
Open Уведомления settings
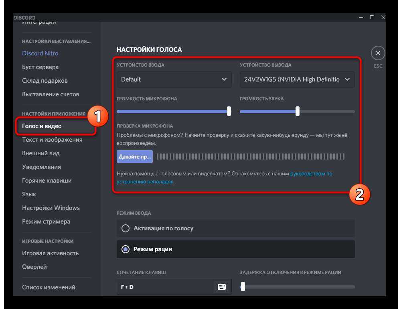[x=41, y=167]
